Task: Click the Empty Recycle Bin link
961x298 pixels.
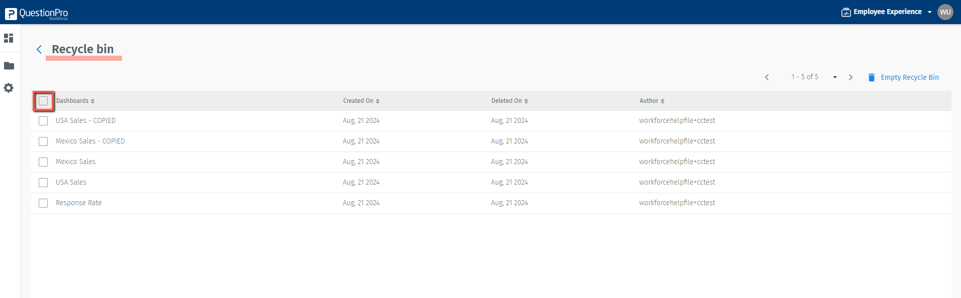Action: tap(909, 77)
